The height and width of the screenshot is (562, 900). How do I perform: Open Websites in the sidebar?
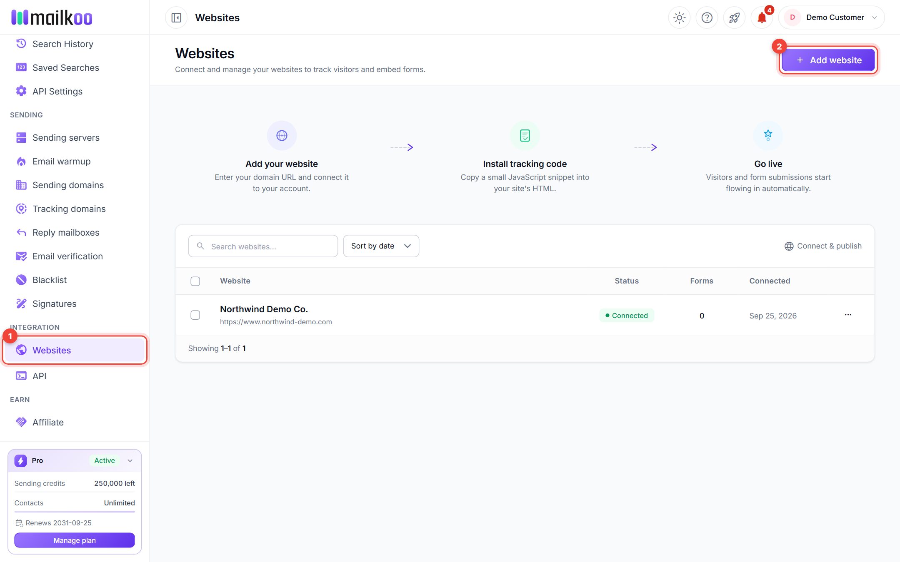click(x=75, y=350)
